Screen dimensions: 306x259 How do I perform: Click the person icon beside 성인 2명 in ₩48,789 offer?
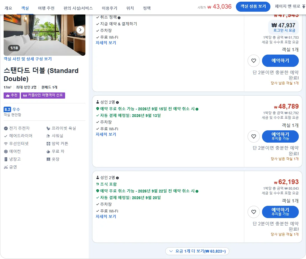point(98,102)
